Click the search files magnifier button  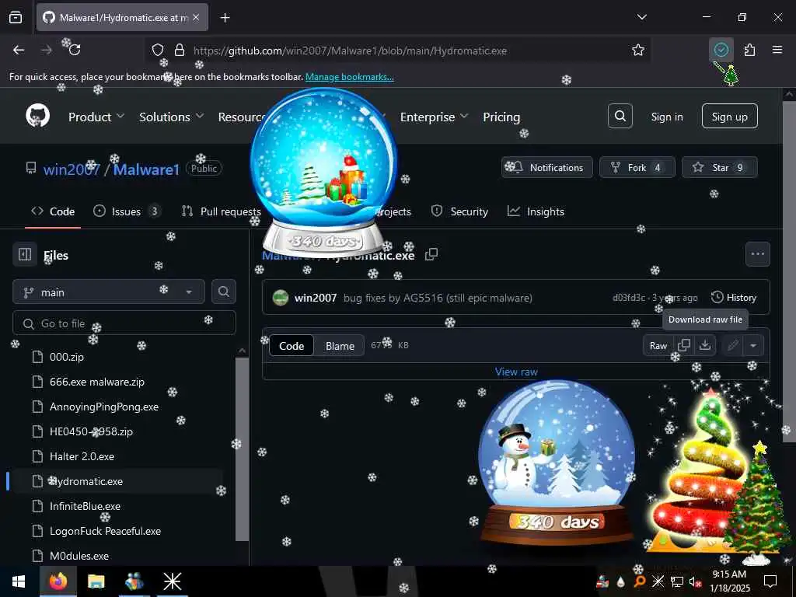coord(223,292)
